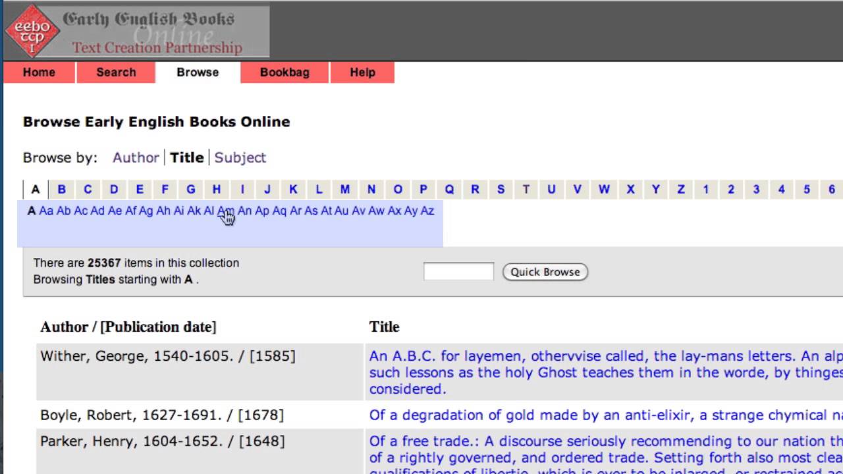
Task: Open 'Of a free trade' title
Action: (x=606, y=454)
